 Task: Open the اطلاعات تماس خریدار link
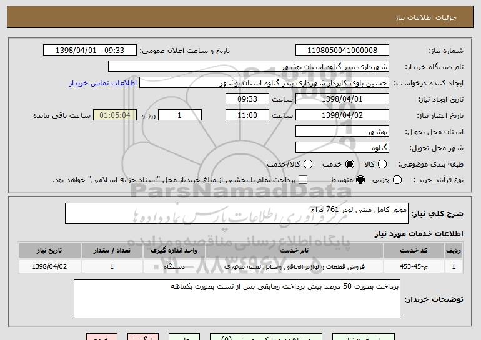pyautogui.click(x=103, y=84)
